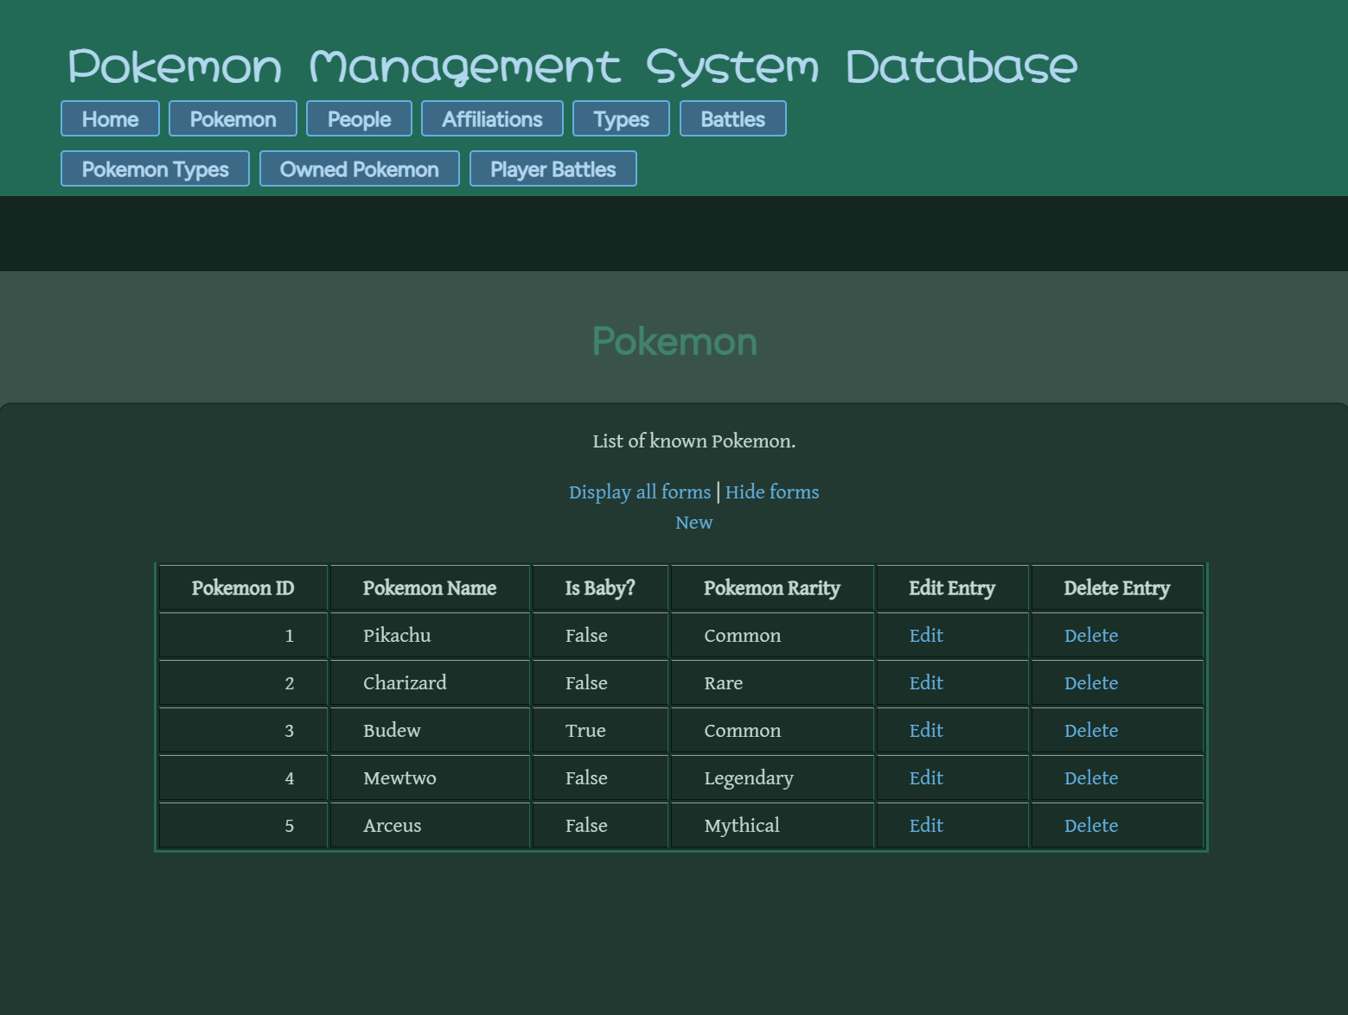Image resolution: width=1348 pixels, height=1015 pixels.
Task: Click Pikachu's False baby value
Action: [600, 636]
